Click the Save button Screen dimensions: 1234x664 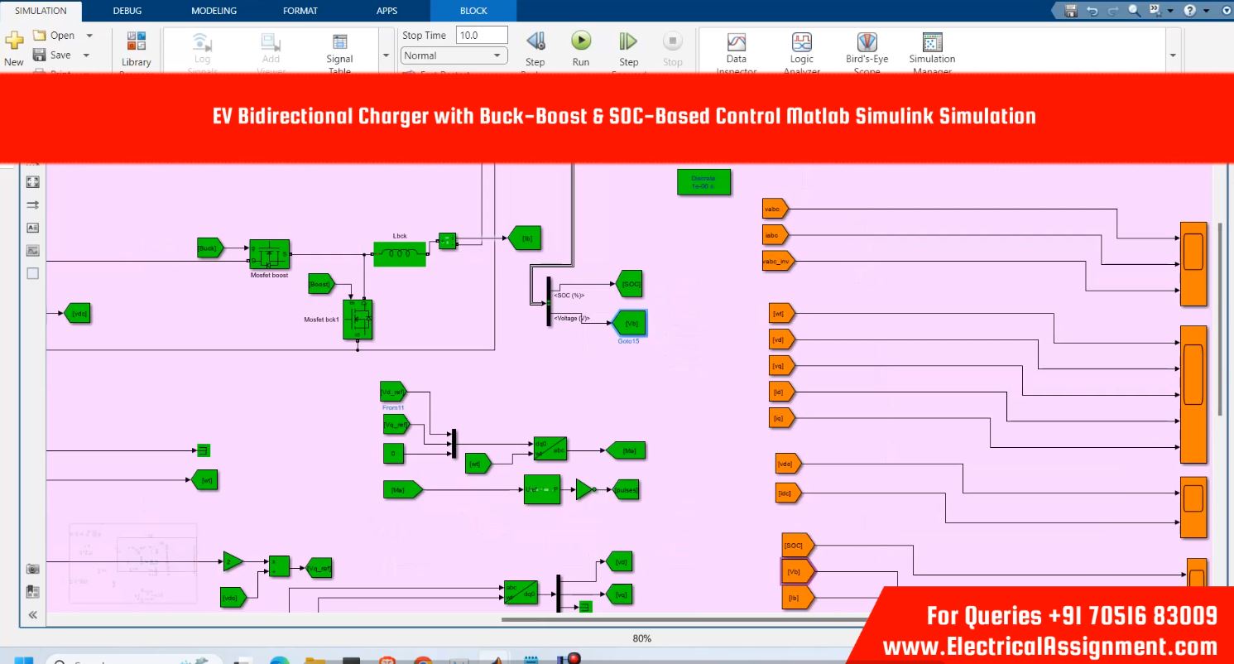(x=52, y=55)
